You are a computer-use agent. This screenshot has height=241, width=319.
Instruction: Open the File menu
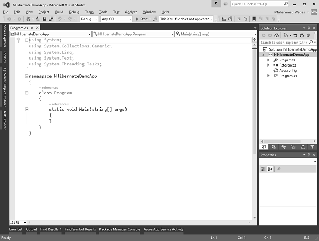click(5, 12)
